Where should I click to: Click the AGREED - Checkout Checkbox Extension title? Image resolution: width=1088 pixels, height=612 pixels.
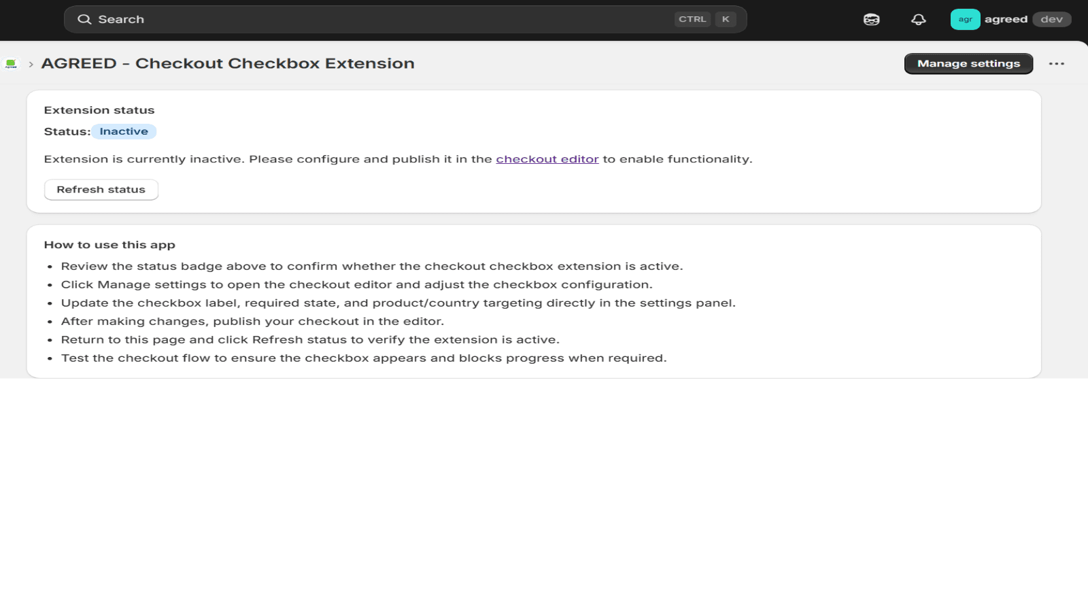[x=228, y=63]
